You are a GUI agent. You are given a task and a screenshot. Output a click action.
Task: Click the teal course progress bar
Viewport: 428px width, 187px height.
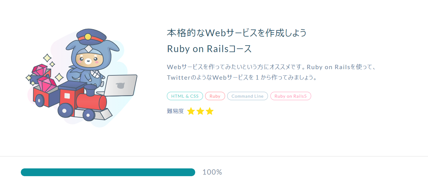click(108, 172)
